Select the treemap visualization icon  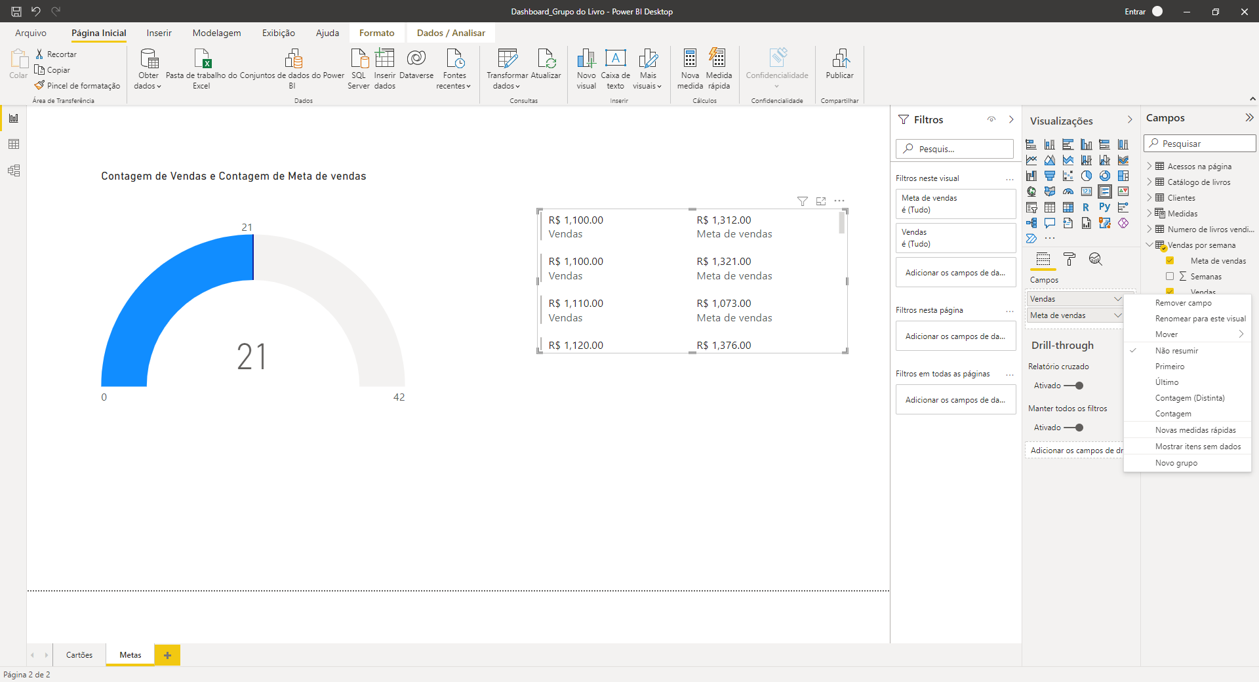point(1123,176)
